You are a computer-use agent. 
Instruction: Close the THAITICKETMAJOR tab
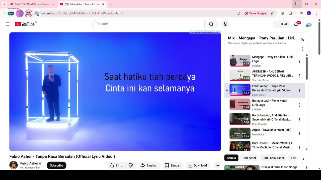[53, 4]
